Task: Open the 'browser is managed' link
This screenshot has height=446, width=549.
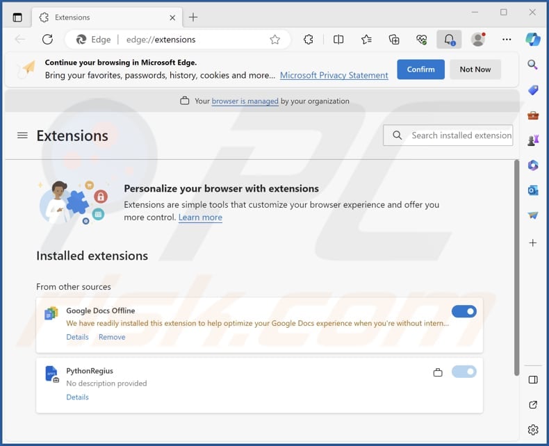Action: point(245,101)
